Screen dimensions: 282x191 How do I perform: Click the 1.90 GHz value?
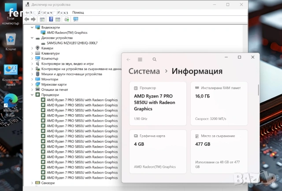pos(141,119)
